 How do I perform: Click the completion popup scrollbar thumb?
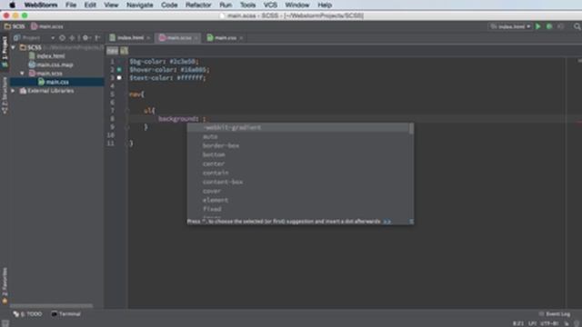click(x=411, y=129)
